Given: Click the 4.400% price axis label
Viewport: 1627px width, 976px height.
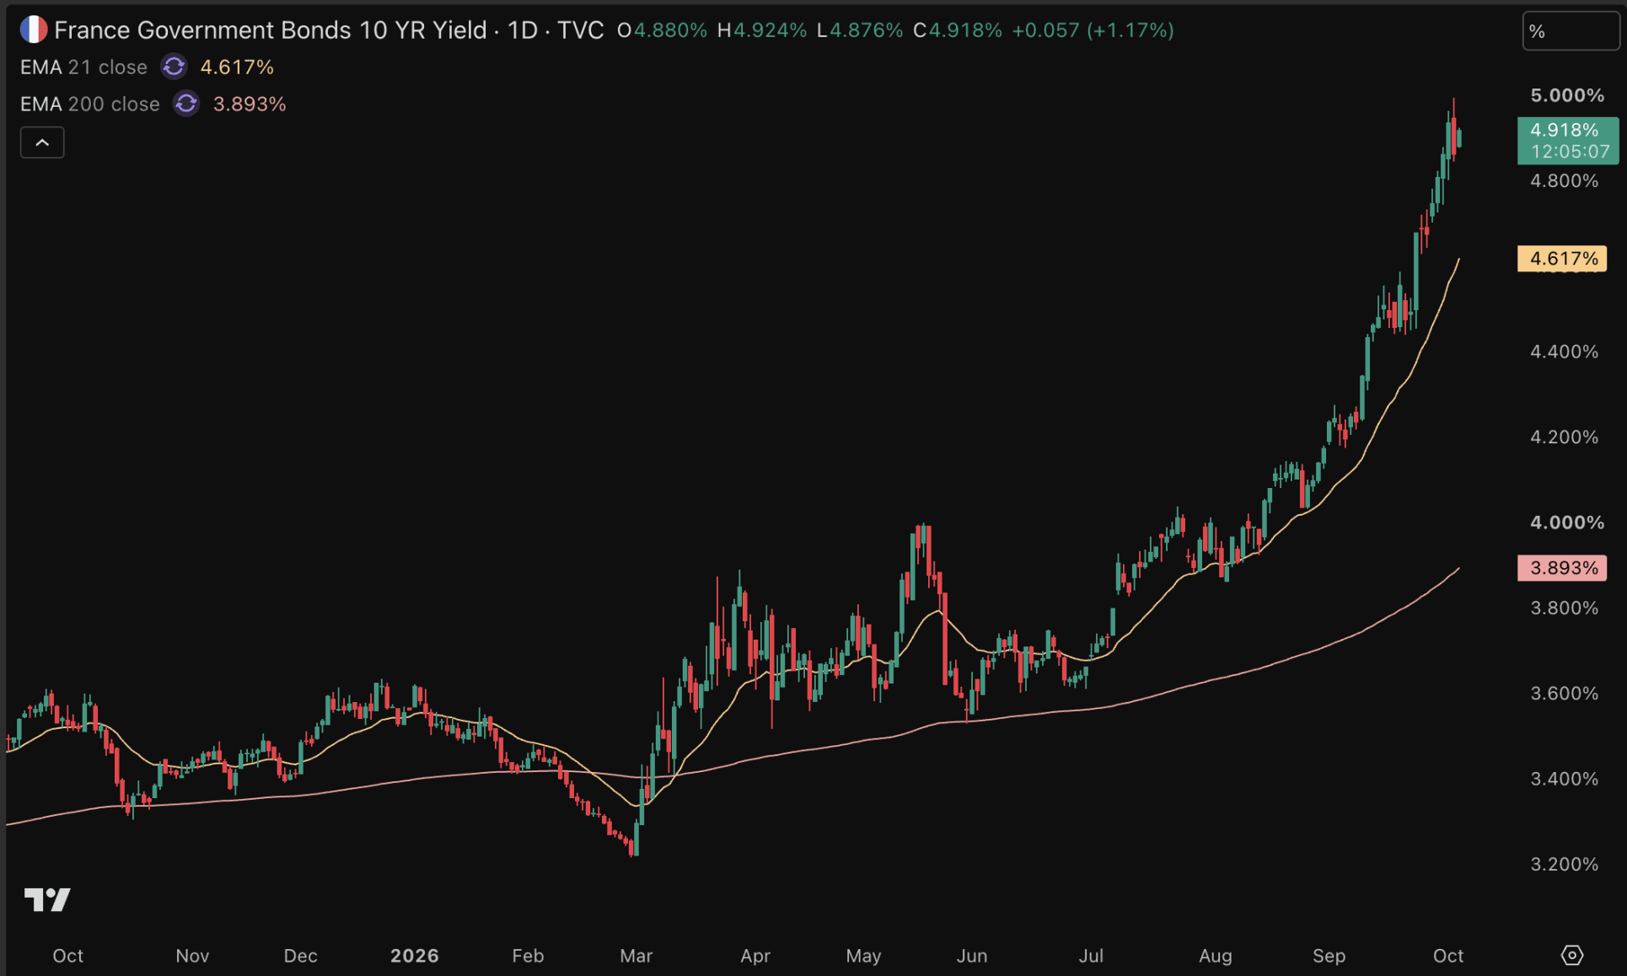Looking at the screenshot, I should [1565, 351].
